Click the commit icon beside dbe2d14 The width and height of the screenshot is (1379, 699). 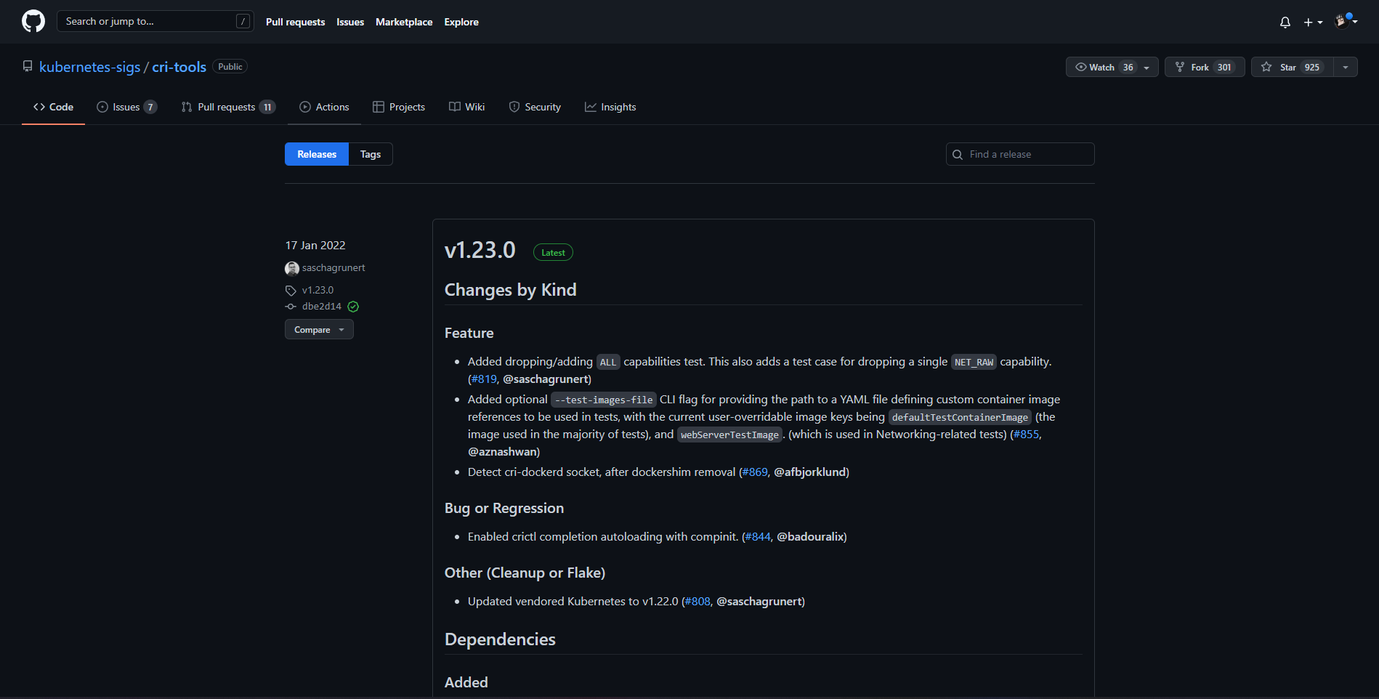tap(291, 307)
